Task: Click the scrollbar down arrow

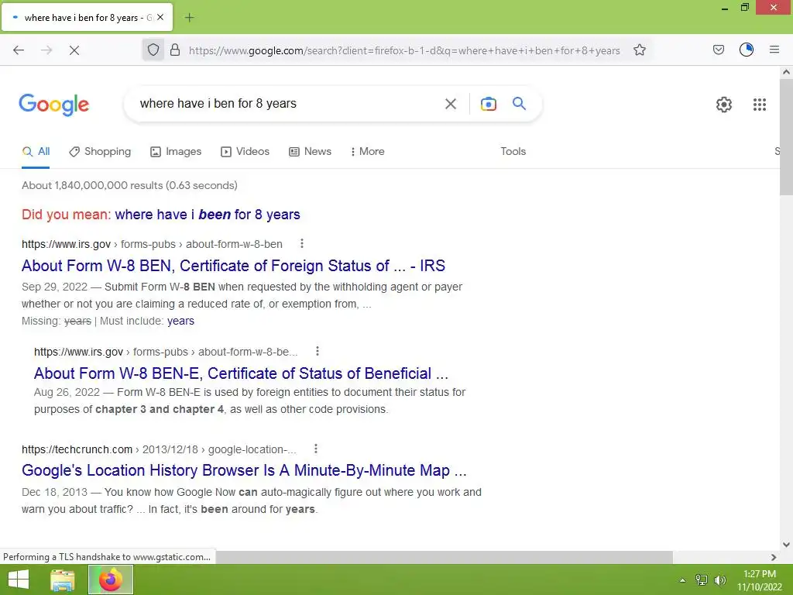Action: pos(786,545)
